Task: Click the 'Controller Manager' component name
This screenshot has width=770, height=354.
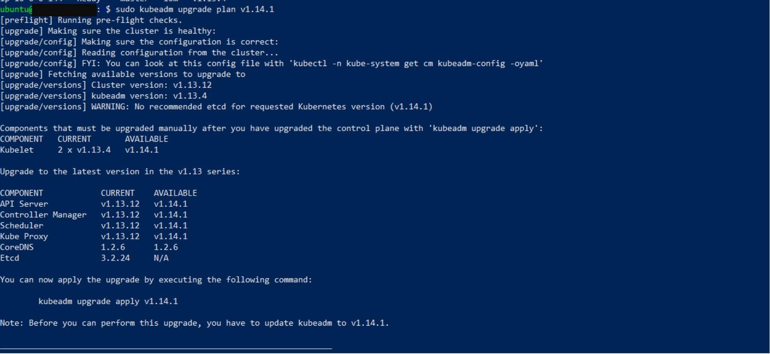Action: [x=43, y=214]
